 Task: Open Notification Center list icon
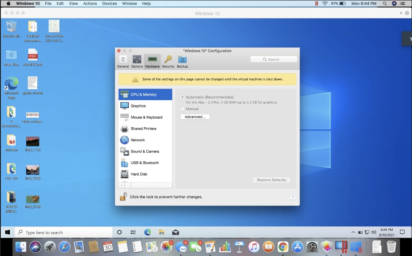(x=403, y=3)
